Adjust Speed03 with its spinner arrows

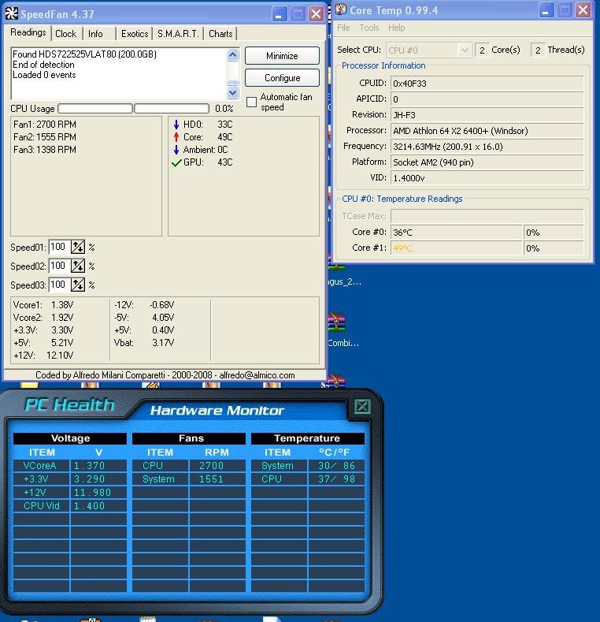pos(78,285)
